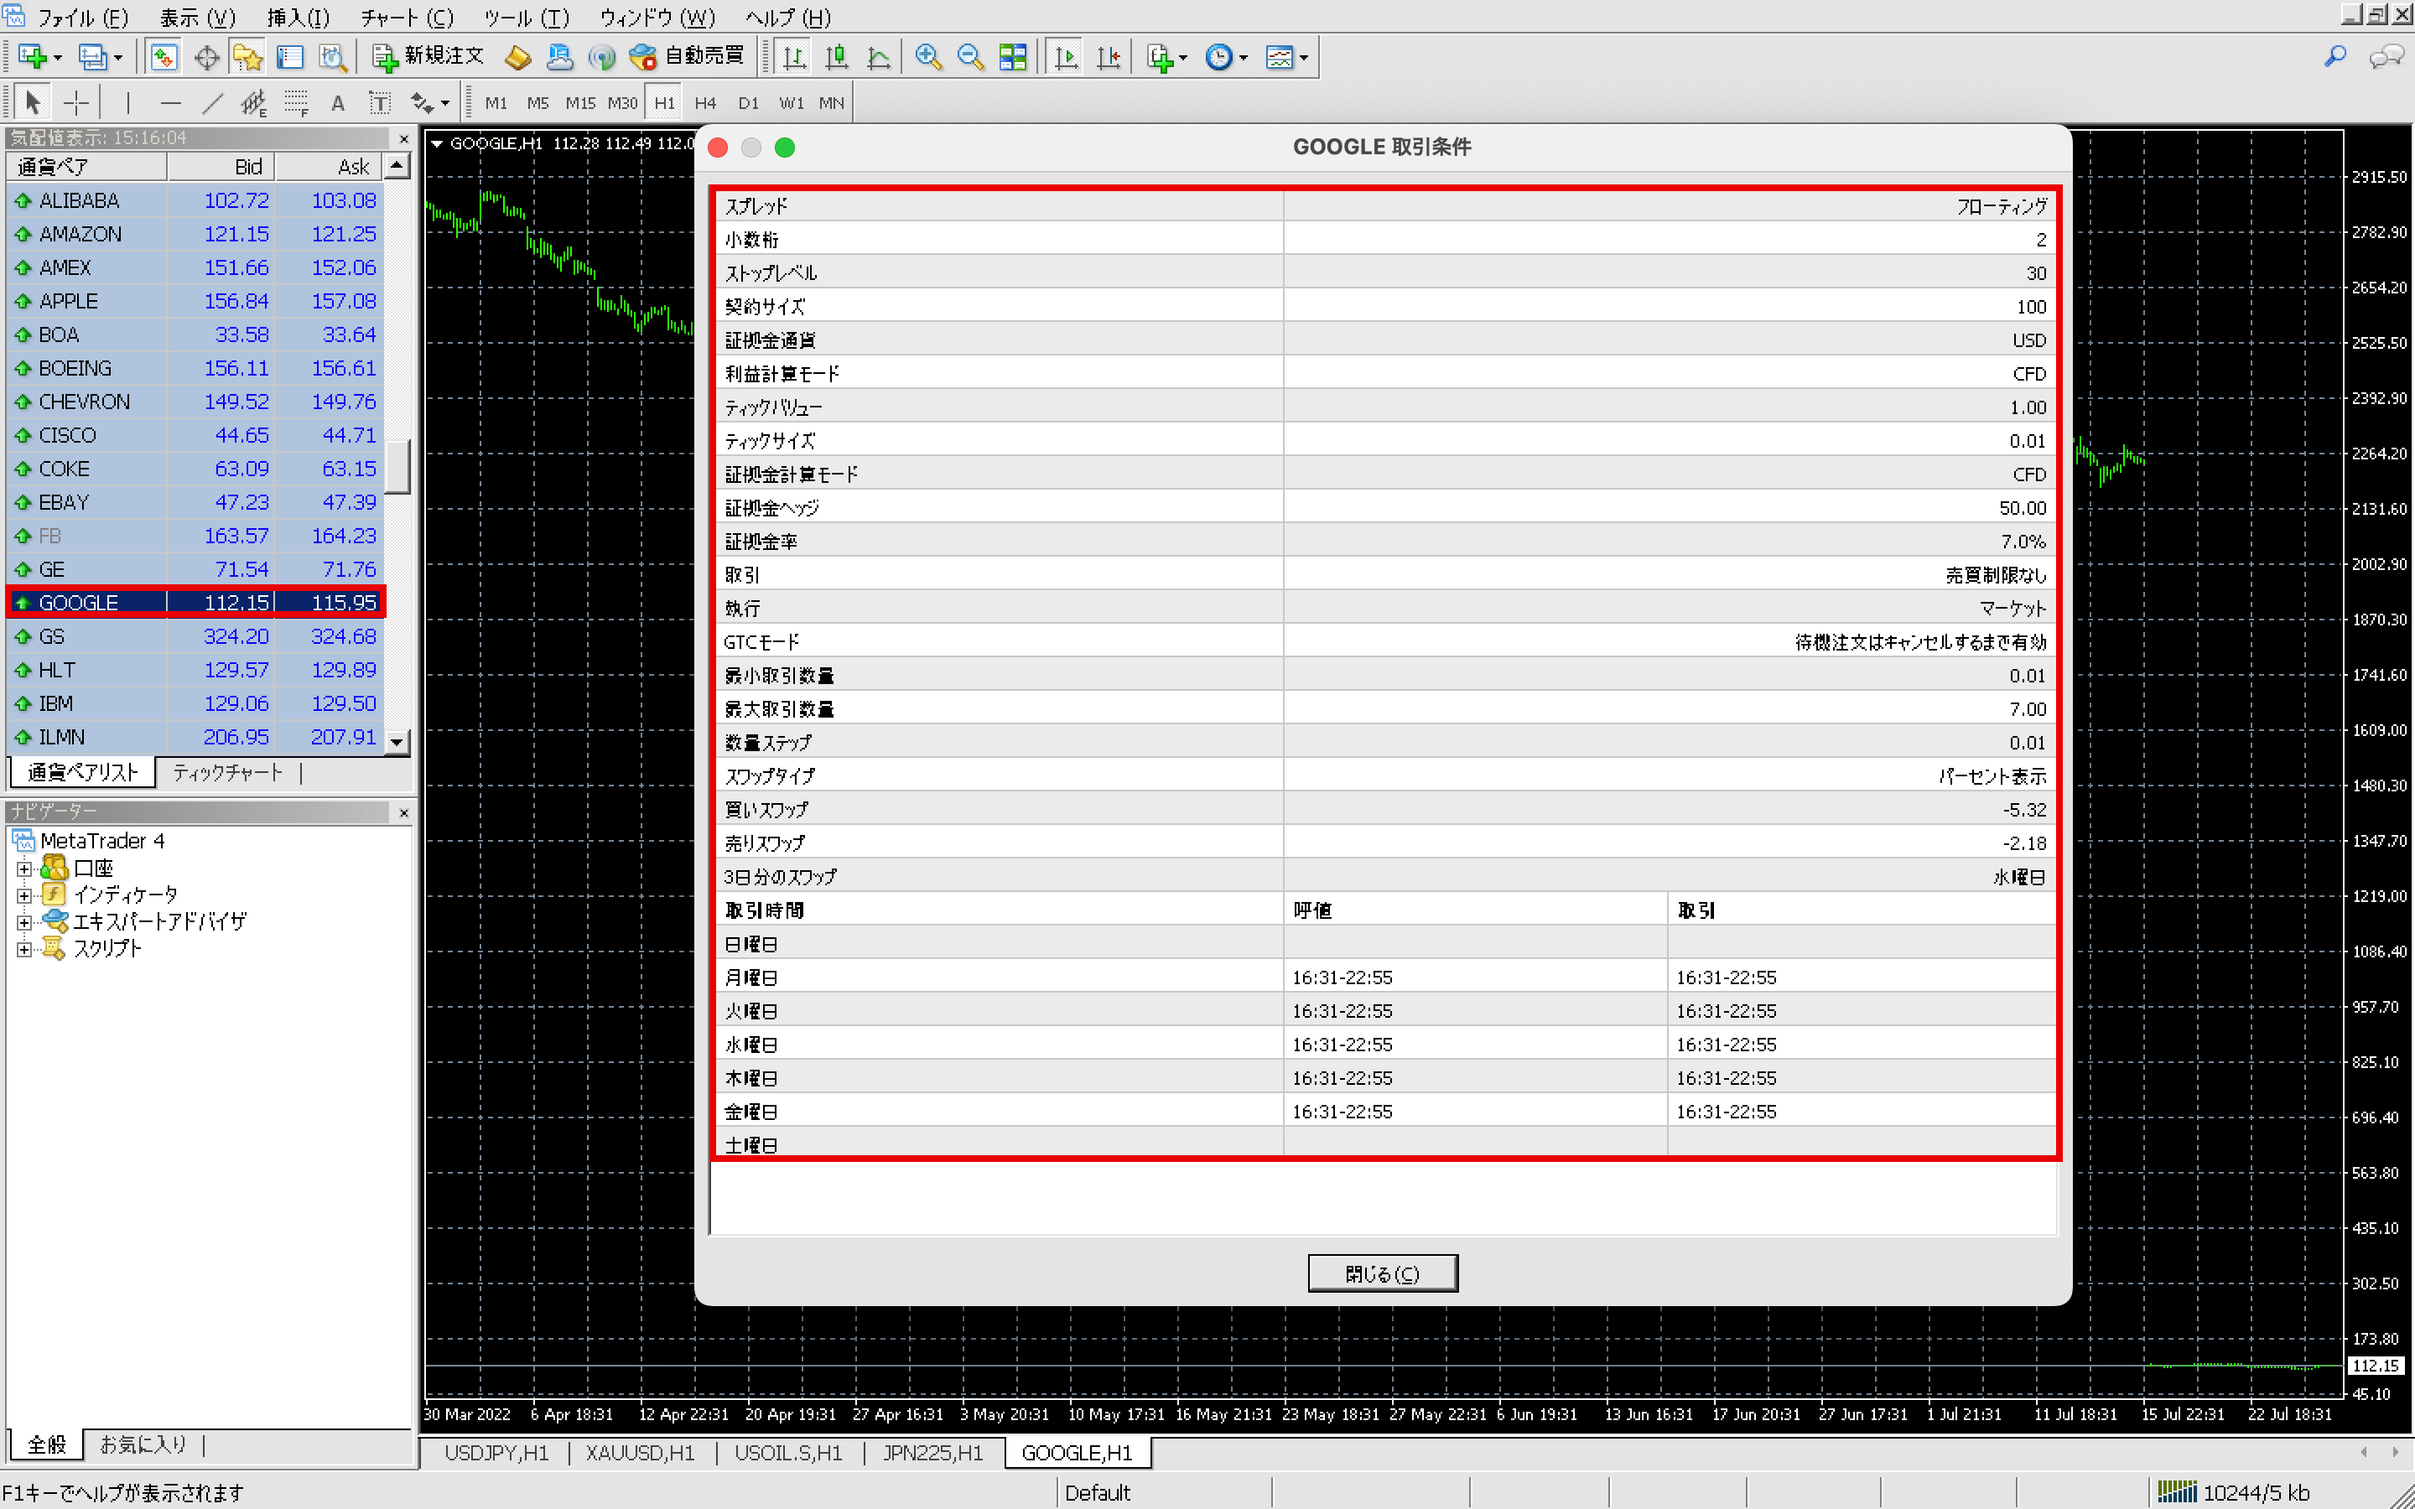Select M1 timeframe
The height and width of the screenshot is (1509, 2415).
(496, 103)
